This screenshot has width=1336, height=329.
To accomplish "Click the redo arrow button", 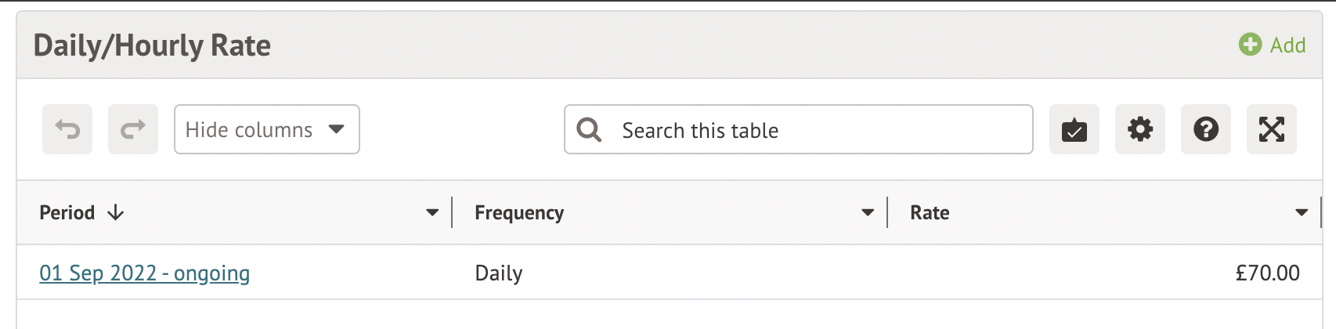I will [x=133, y=129].
